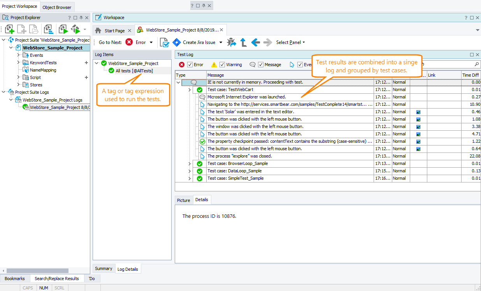Click the up-level arrow icon in log toolbar
The width and height of the screenshot is (481, 291).
point(244,42)
